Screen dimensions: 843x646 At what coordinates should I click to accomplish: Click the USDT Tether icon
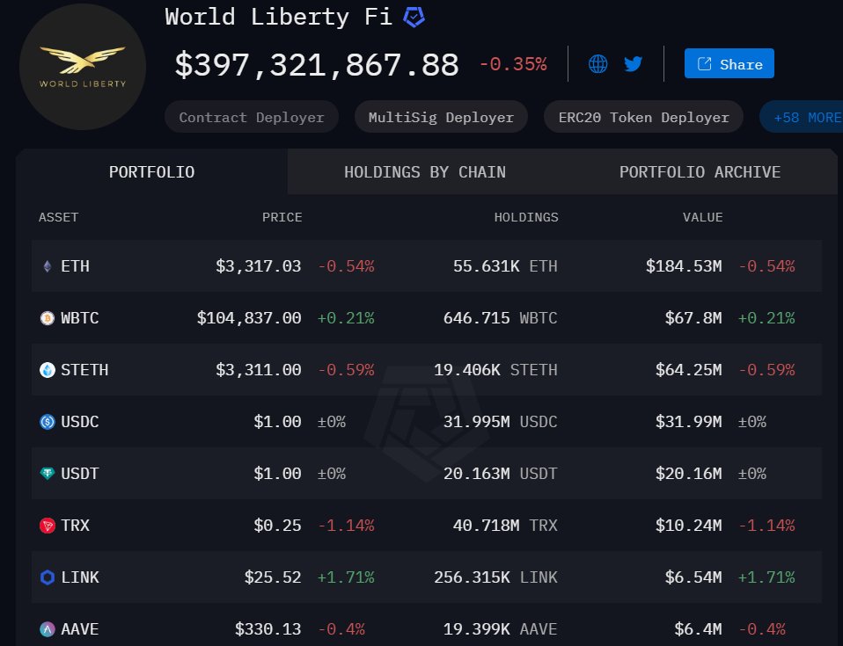48,473
